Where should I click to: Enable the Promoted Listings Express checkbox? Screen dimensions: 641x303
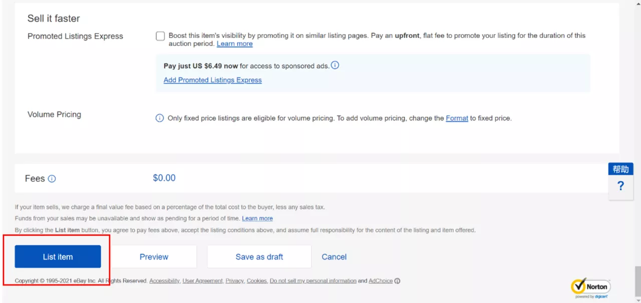coord(160,36)
